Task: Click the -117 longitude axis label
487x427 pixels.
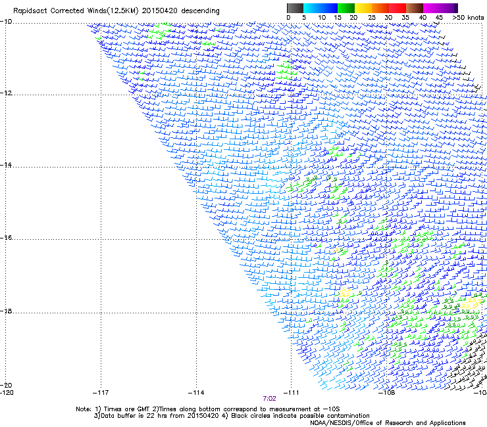Action: point(101,393)
